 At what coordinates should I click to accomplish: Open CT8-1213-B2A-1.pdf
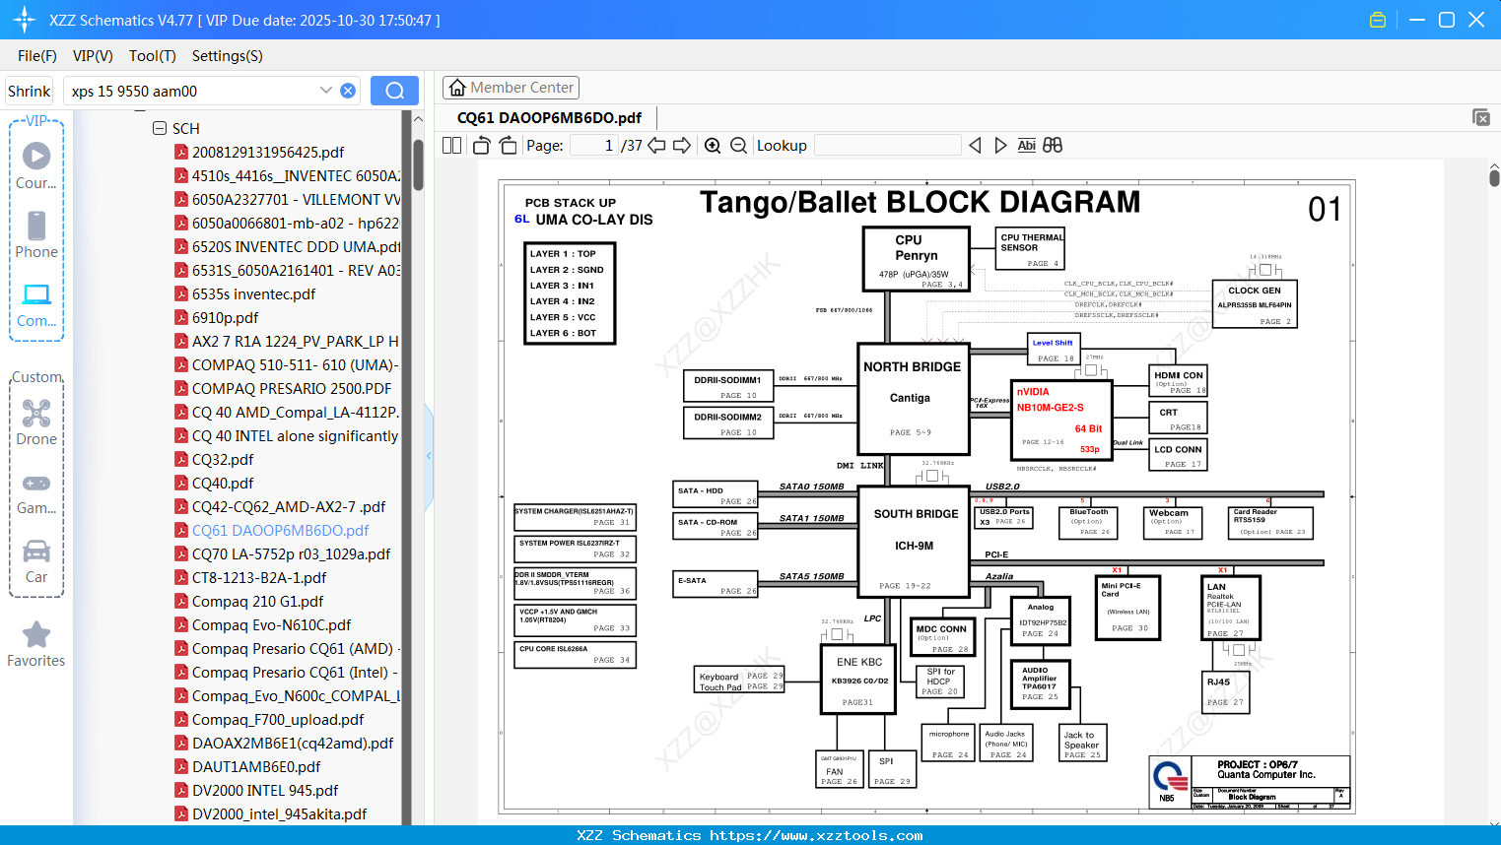click(258, 578)
